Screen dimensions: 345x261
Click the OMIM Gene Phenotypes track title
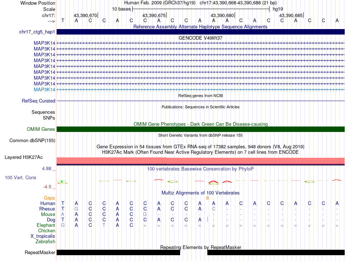[201, 124]
